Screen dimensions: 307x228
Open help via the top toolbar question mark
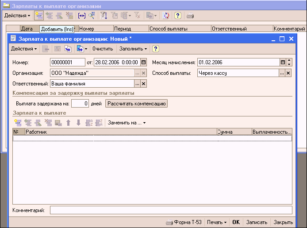(x=178, y=15)
